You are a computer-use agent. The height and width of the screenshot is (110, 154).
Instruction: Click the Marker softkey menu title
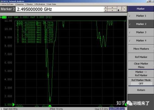[141, 9]
